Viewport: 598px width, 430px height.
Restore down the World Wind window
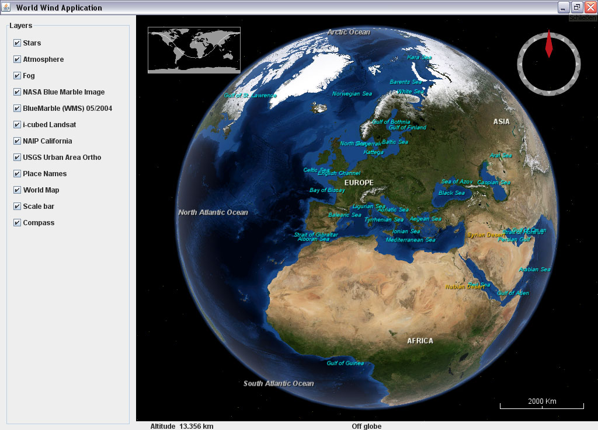point(577,7)
